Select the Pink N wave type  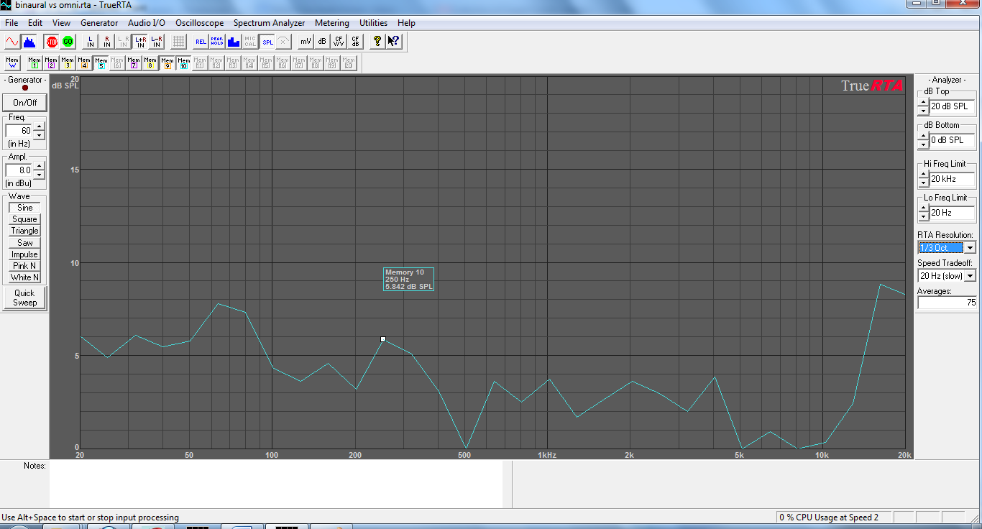[x=24, y=266]
